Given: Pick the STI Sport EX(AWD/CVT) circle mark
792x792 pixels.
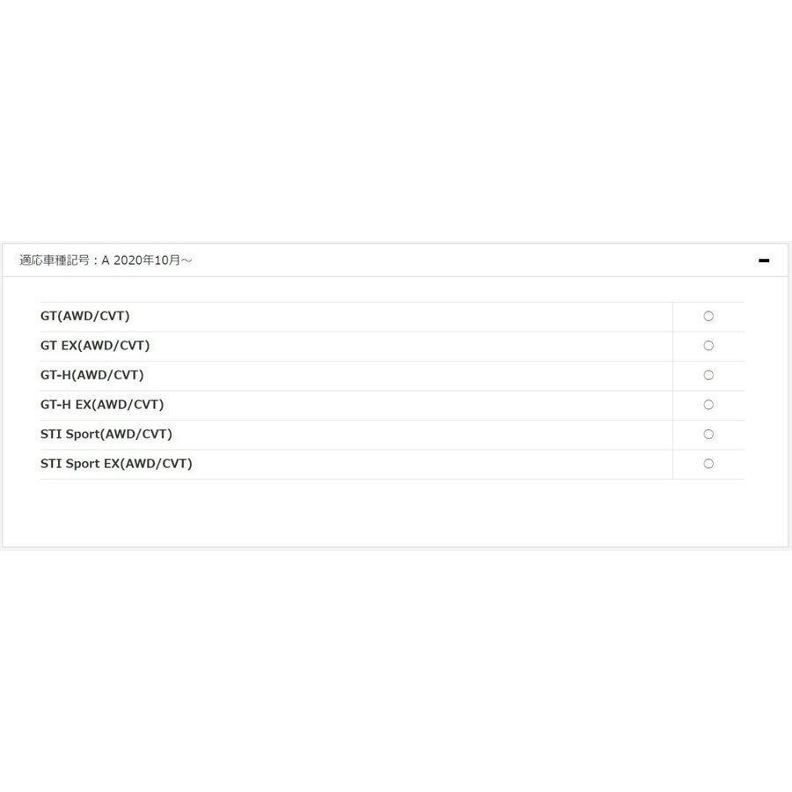Looking at the screenshot, I should point(708,464).
